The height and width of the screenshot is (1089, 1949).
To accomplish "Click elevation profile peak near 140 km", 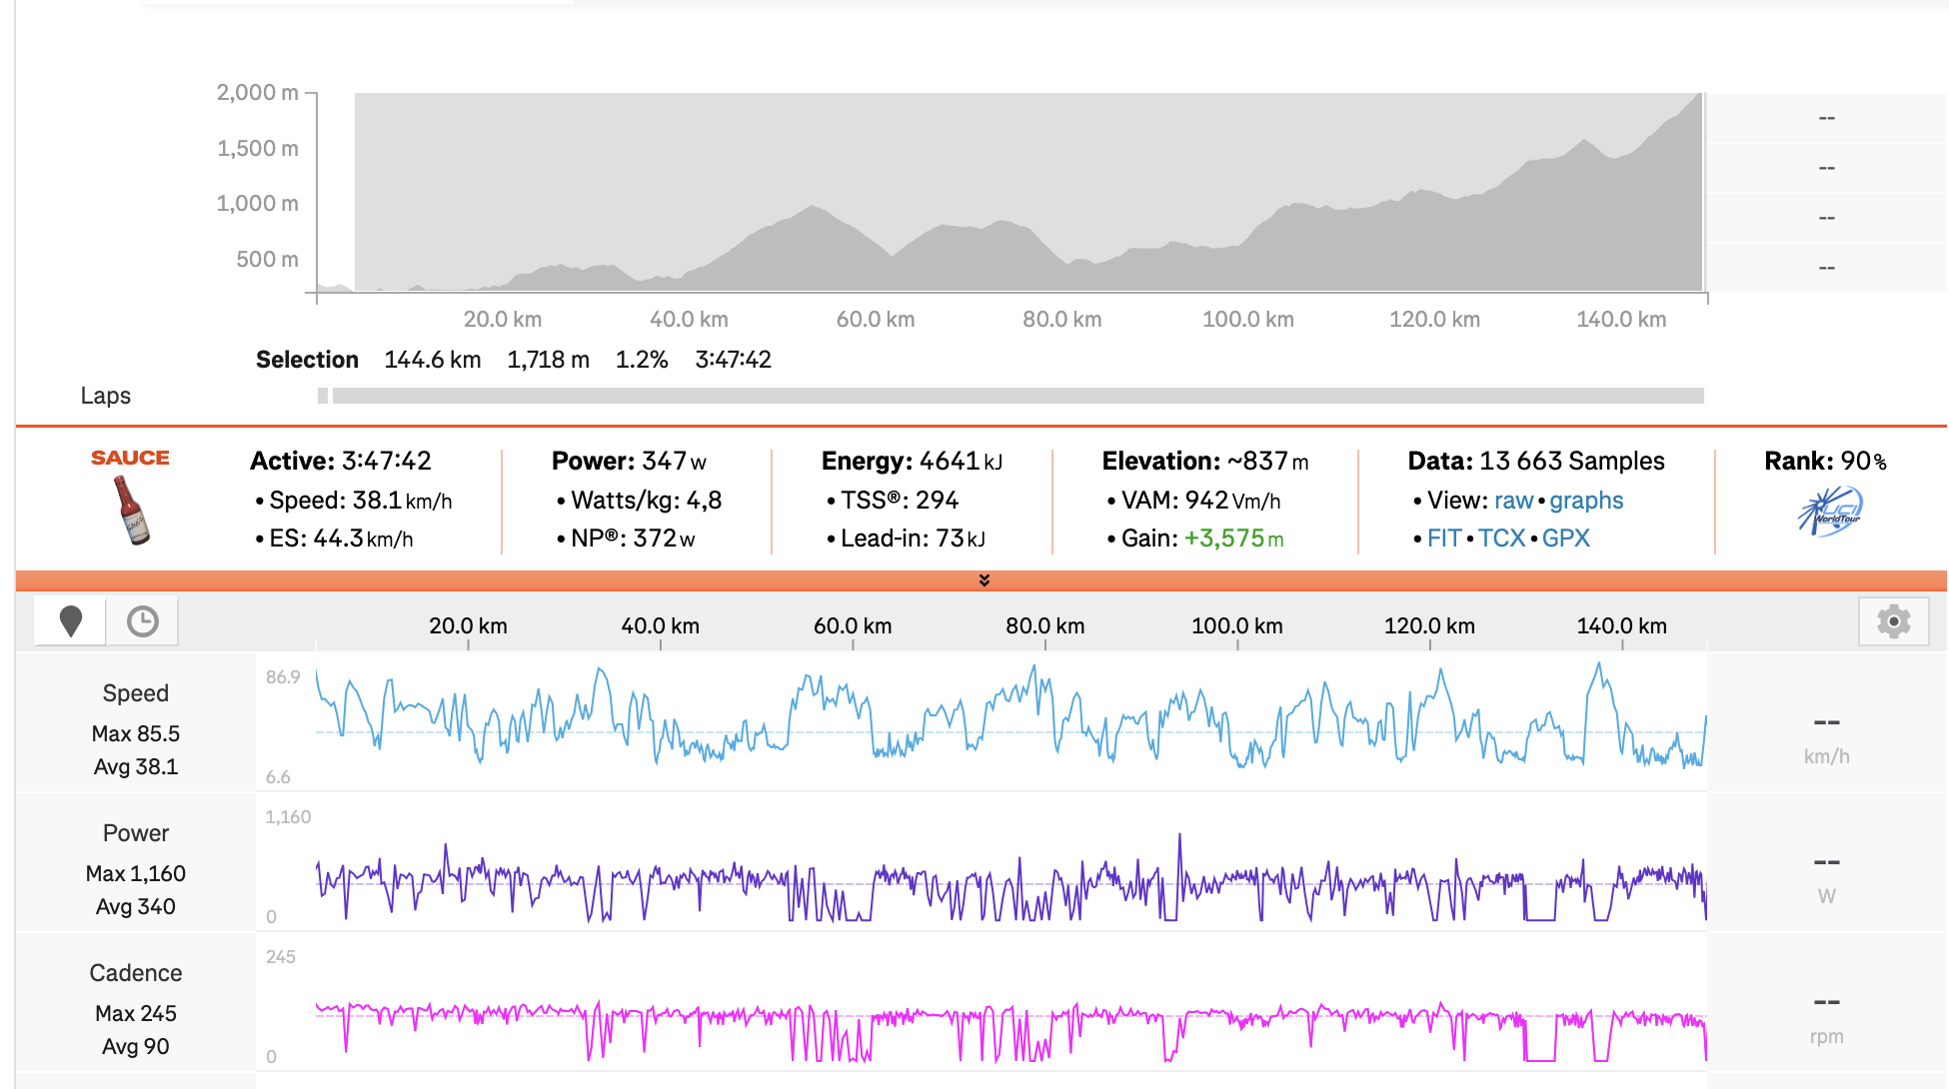I will [x=1584, y=141].
